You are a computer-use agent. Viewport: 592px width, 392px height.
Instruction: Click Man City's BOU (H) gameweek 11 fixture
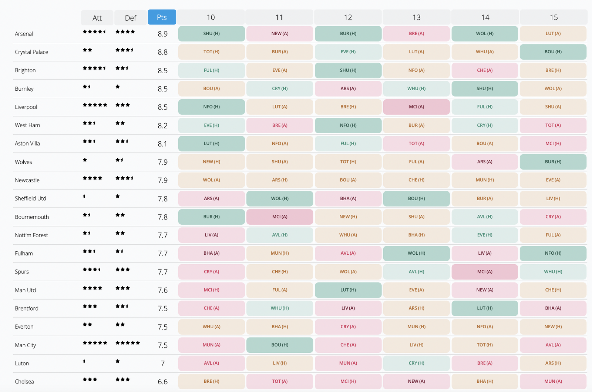point(280,345)
